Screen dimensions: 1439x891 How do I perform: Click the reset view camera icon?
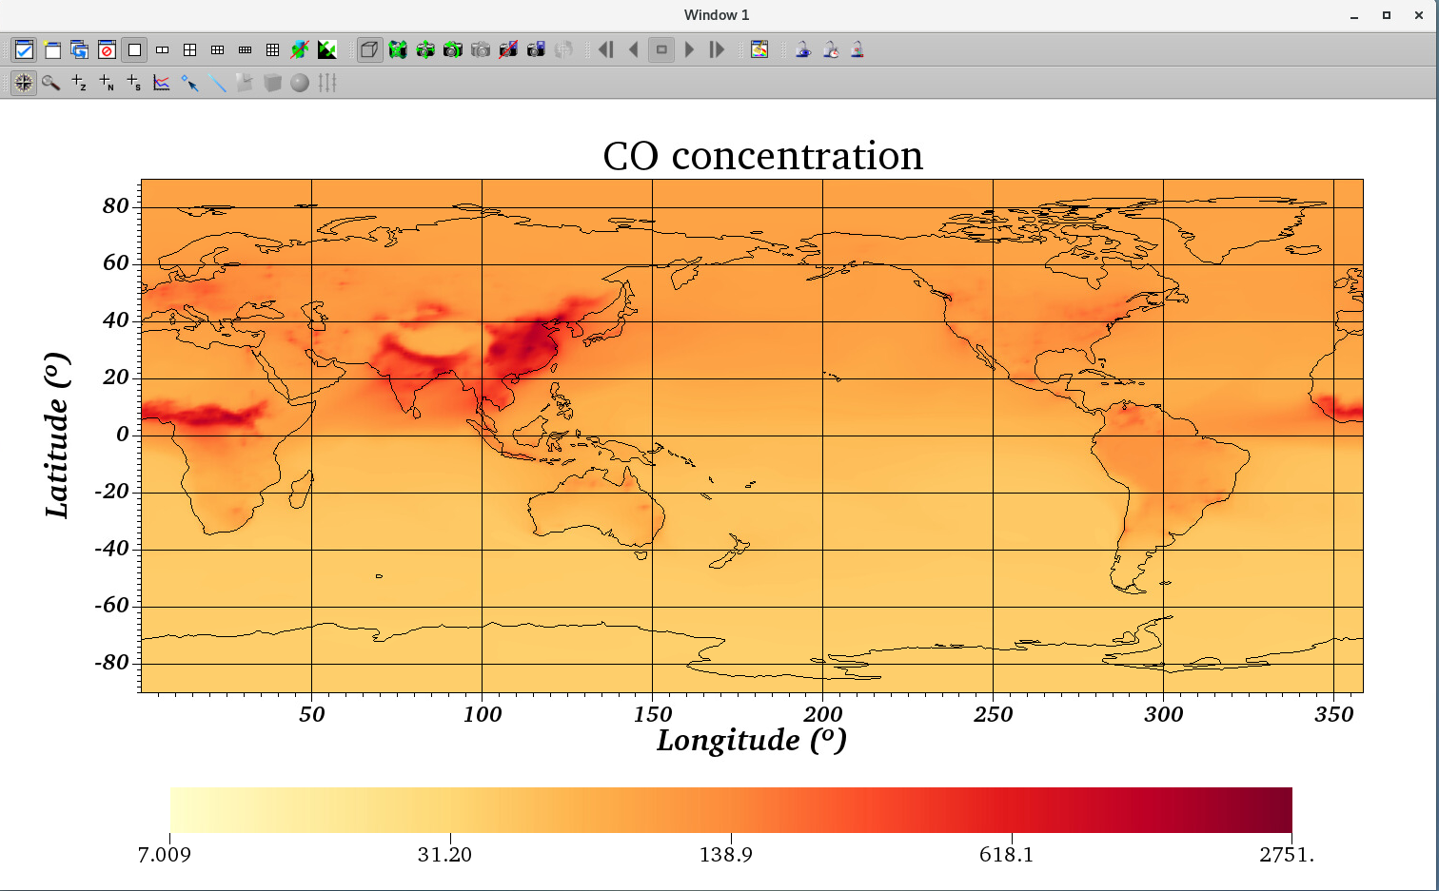tap(398, 49)
